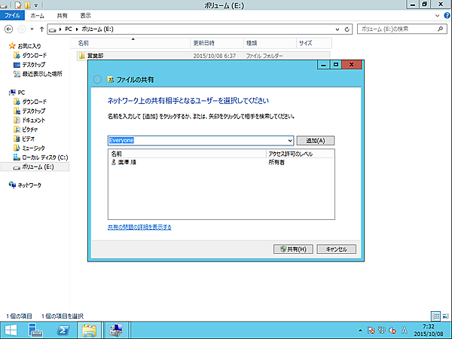Close the ファイルの共有 dialog
Viewport: 452px width, 339px height.
tap(351, 65)
